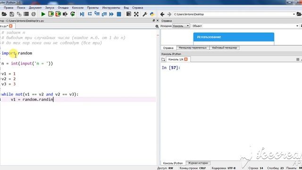
Task: Click the while not(v1 == v2...) line
Action: (40, 94)
